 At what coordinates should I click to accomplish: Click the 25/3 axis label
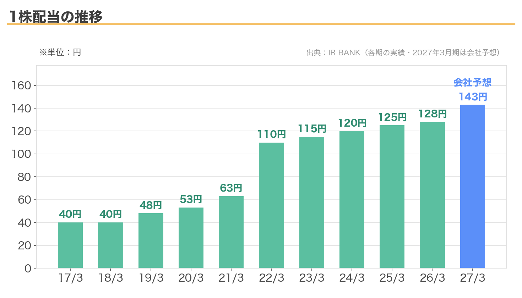click(x=392, y=278)
